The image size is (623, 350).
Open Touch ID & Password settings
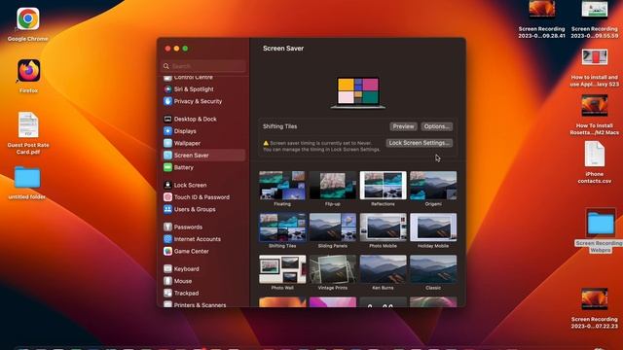pyautogui.click(x=203, y=197)
